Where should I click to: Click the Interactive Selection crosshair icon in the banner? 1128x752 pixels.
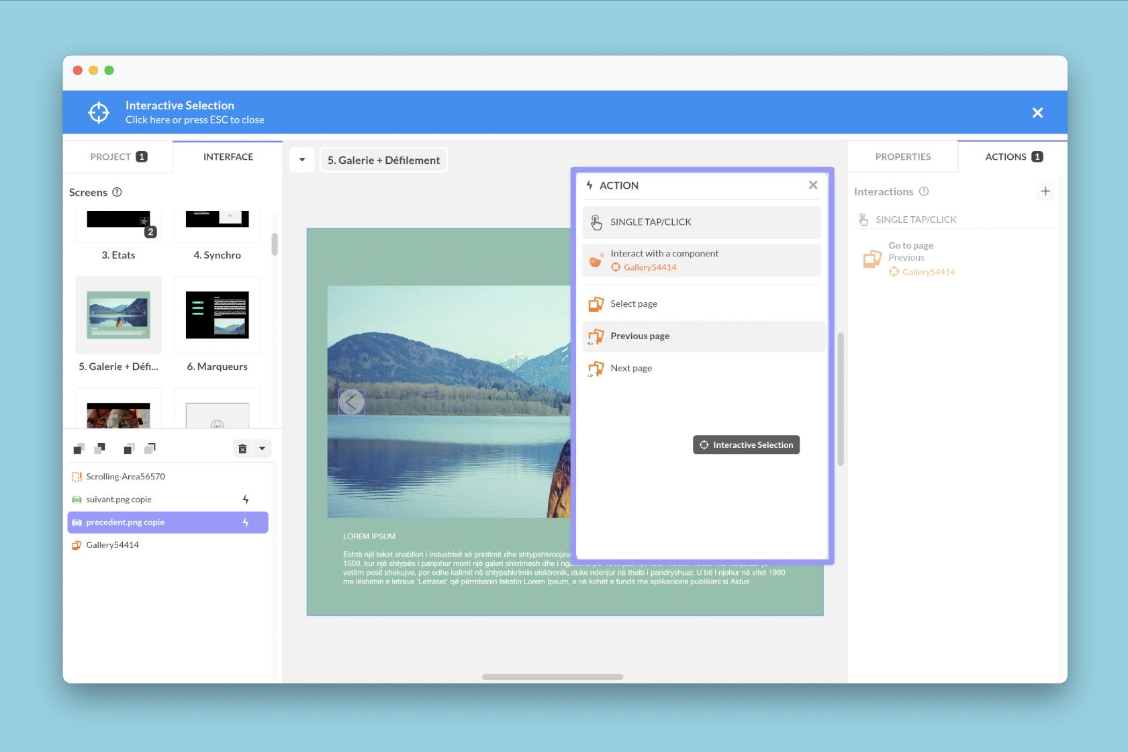click(x=99, y=113)
